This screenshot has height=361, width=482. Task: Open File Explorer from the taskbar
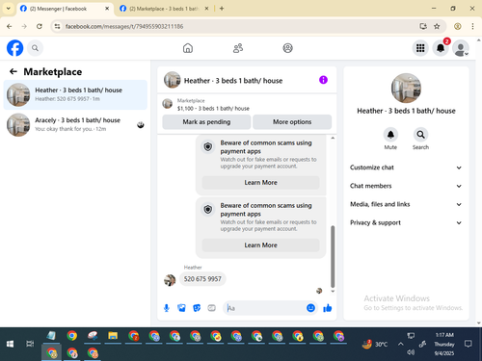(113, 336)
